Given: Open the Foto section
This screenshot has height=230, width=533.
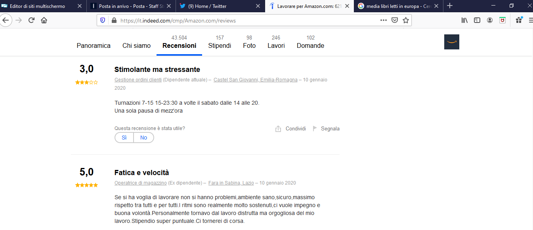Looking at the screenshot, I should coord(249,46).
